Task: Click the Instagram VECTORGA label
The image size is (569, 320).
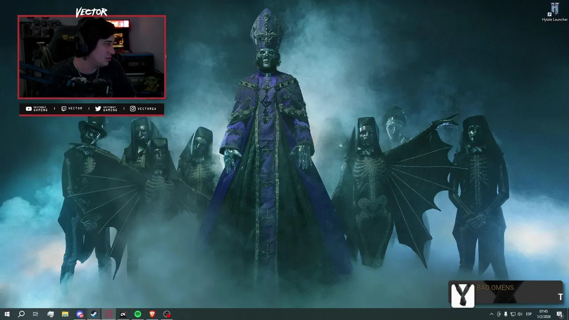Action: 143,109
